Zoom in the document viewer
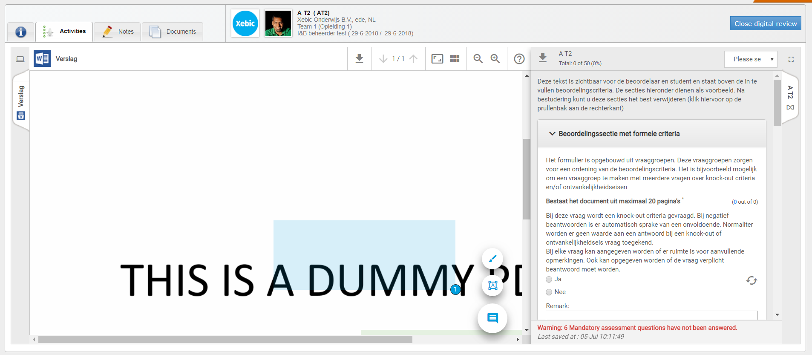The width and height of the screenshot is (812, 355). (x=495, y=59)
